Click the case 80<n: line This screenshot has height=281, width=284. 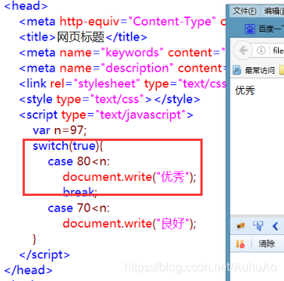[79, 161]
